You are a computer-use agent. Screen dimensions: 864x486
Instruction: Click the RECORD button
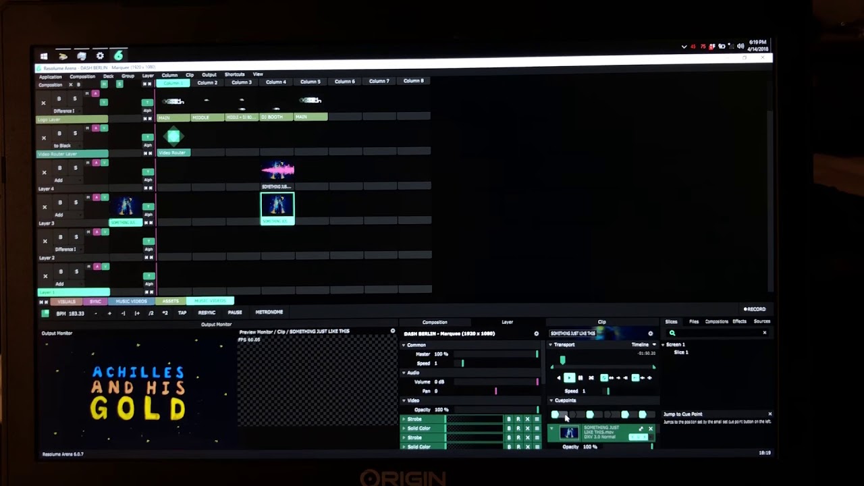[755, 309]
